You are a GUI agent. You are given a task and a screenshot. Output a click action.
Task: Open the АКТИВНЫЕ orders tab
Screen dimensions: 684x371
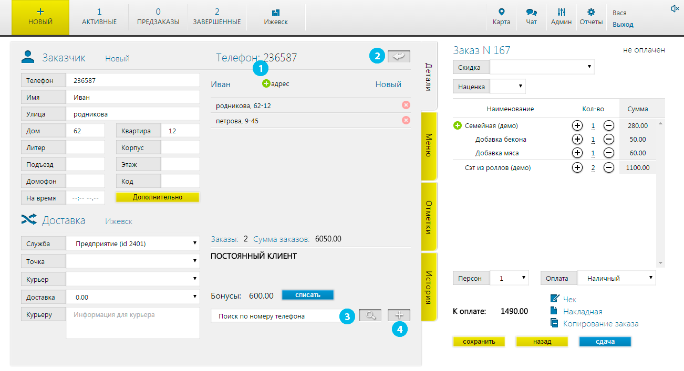click(x=99, y=17)
